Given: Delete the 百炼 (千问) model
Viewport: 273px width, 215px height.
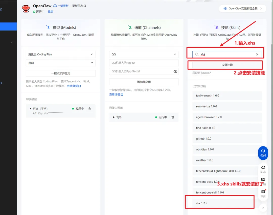Looking at the screenshot, I should 89,109.
